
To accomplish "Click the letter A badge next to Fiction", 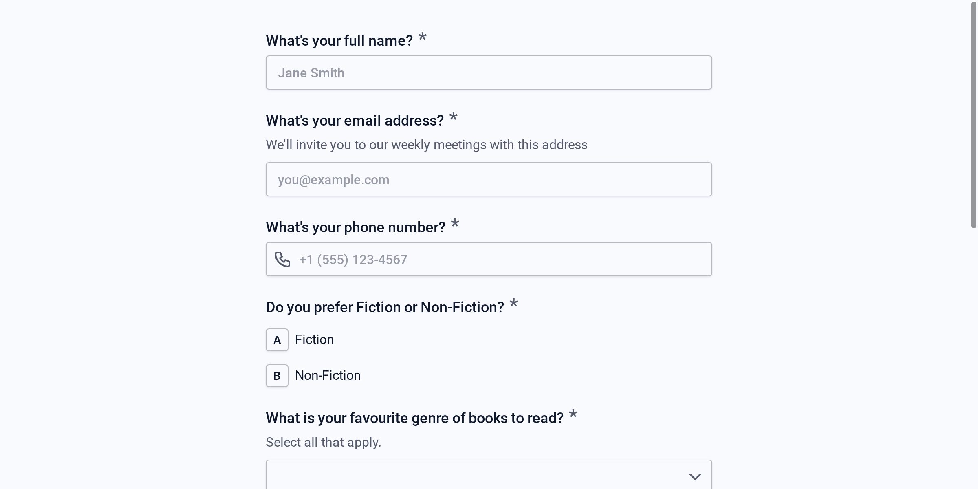I will [x=277, y=339].
